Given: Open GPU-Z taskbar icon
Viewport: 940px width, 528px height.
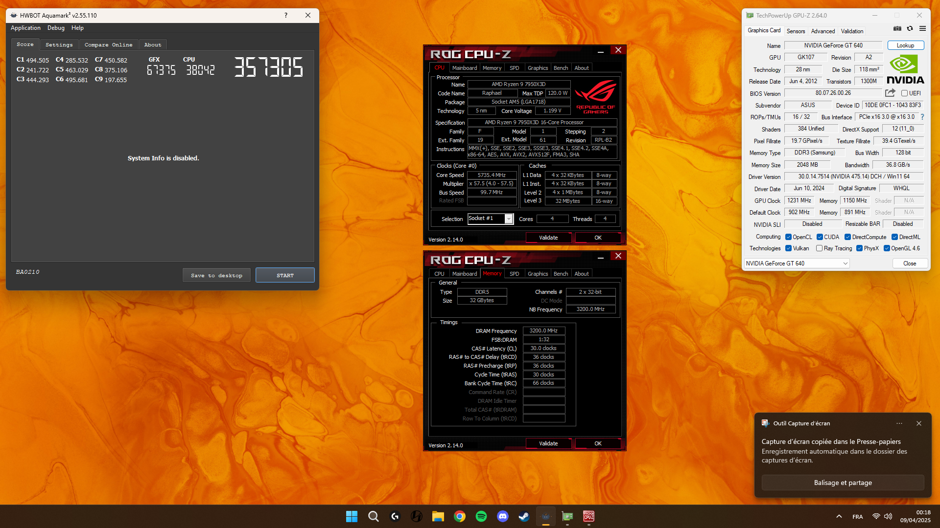Looking at the screenshot, I should (567, 516).
